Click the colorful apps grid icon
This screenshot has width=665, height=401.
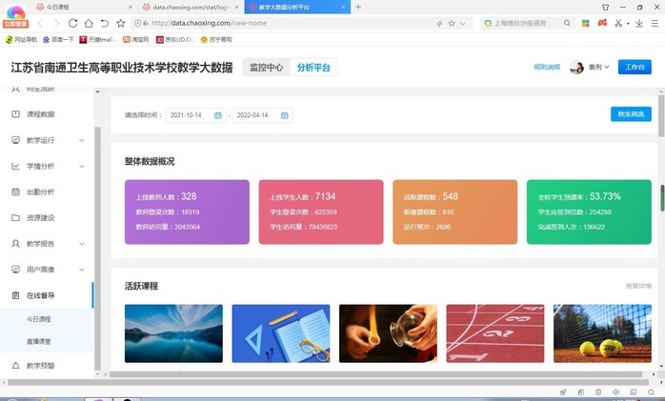coord(586,23)
